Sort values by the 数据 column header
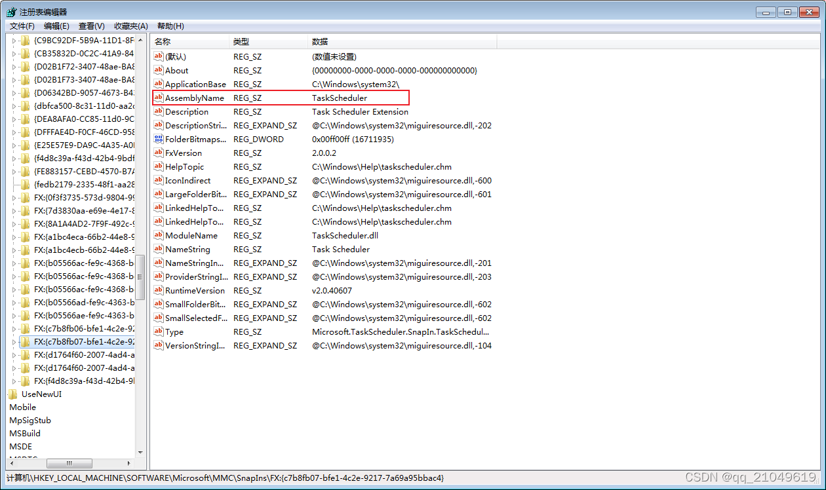 click(x=402, y=42)
